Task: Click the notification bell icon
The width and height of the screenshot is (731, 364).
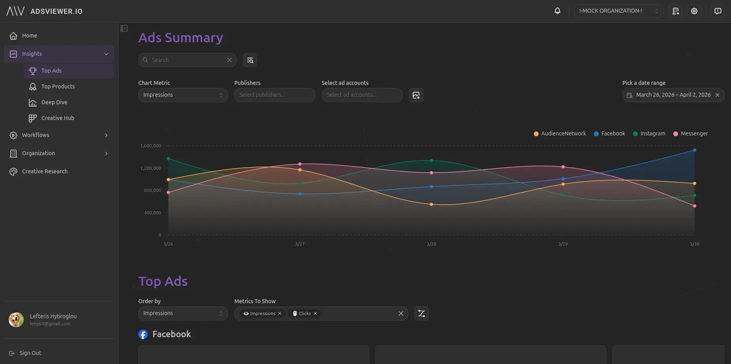Action: pyautogui.click(x=557, y=11)
